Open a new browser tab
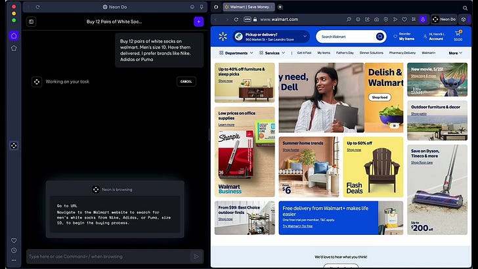Screen dimensions: 478x269 pyautogui.click(x=280, y=7)
